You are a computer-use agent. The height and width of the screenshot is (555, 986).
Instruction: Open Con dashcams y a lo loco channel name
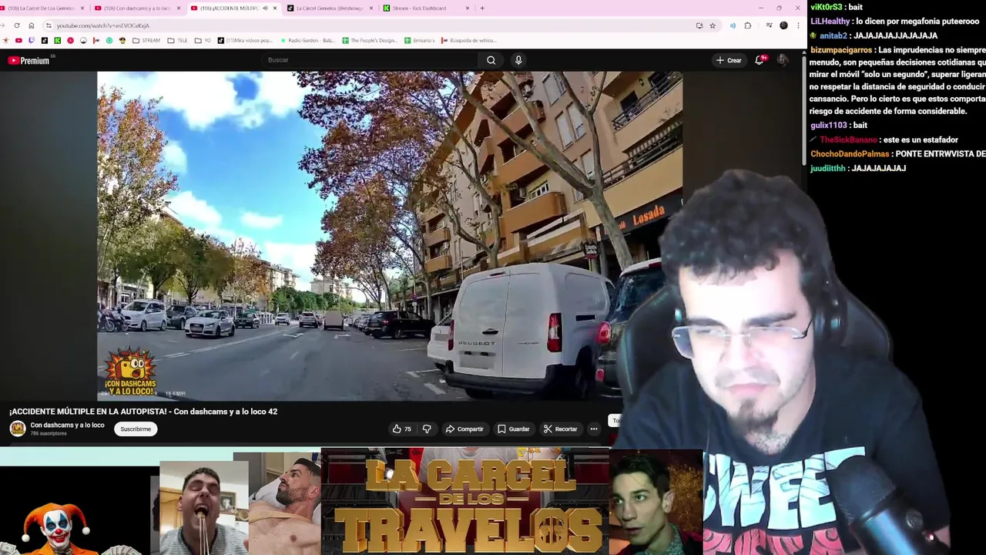pyautogui.click(x=67, y=425)
